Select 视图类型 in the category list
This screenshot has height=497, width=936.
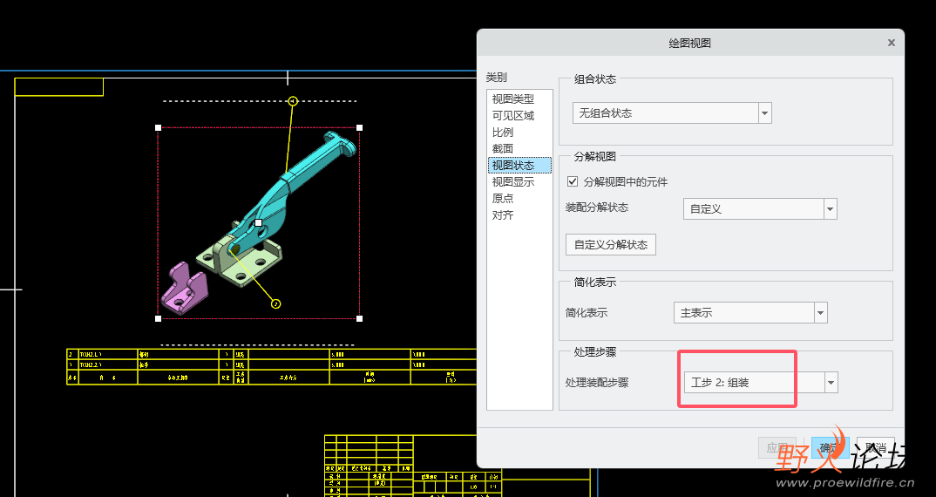click(x=512, y=99)
